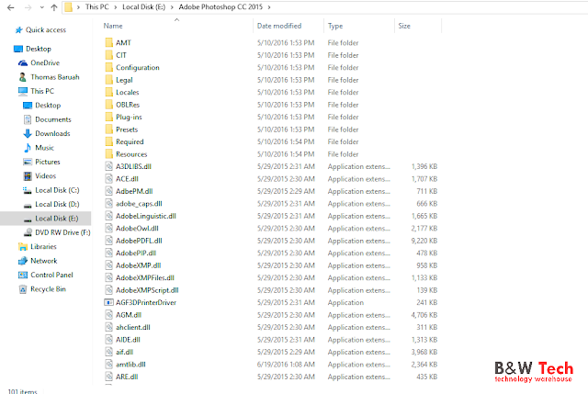
Task: Click the A3DLIBS.dll file icon
Action: [108, 166]
